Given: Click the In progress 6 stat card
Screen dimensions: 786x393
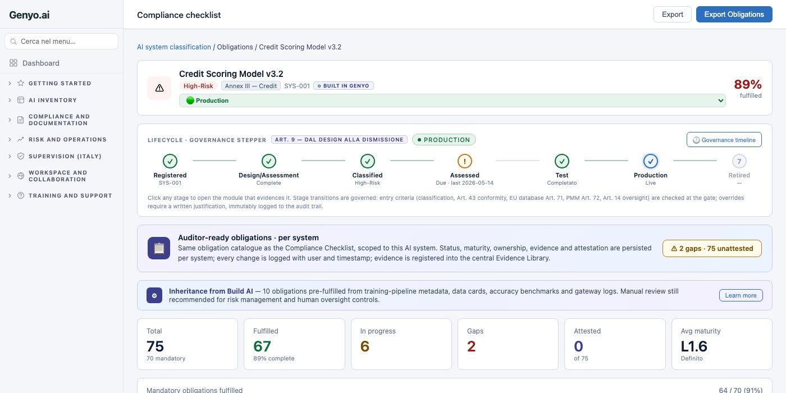Looking at the screenshot, I should click(x=401, y=344).
